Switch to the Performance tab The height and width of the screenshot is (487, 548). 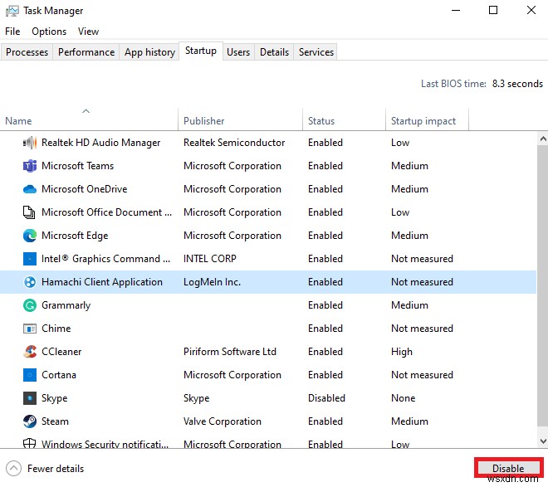[x=86, y=52]
